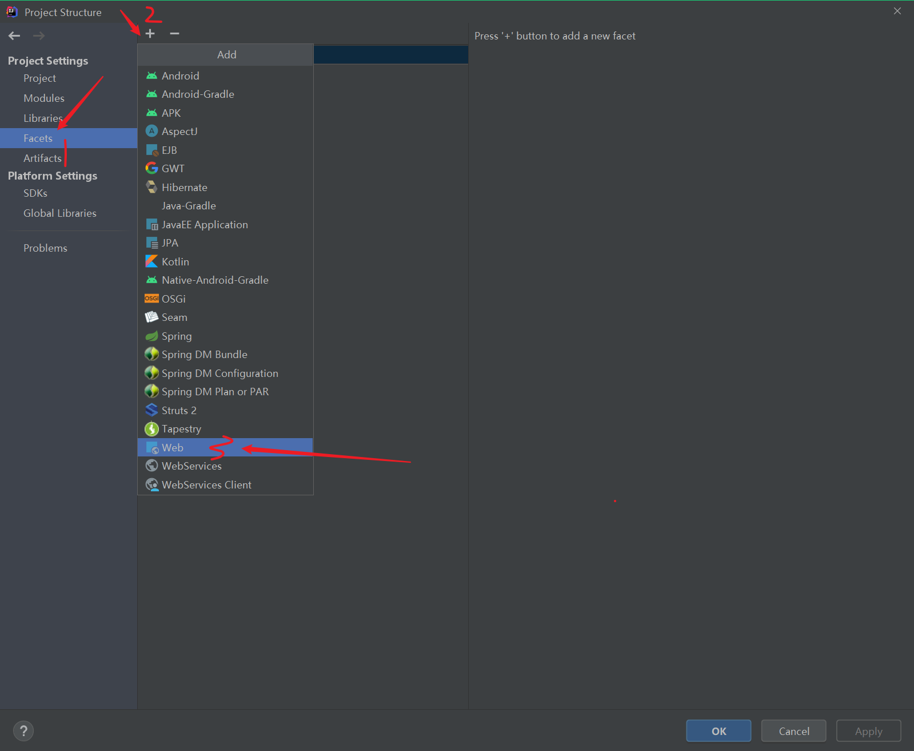Click the WebServices Client icon
This screenshot has height=751, width=914.
pyautogui.click(x=151, y=484)
